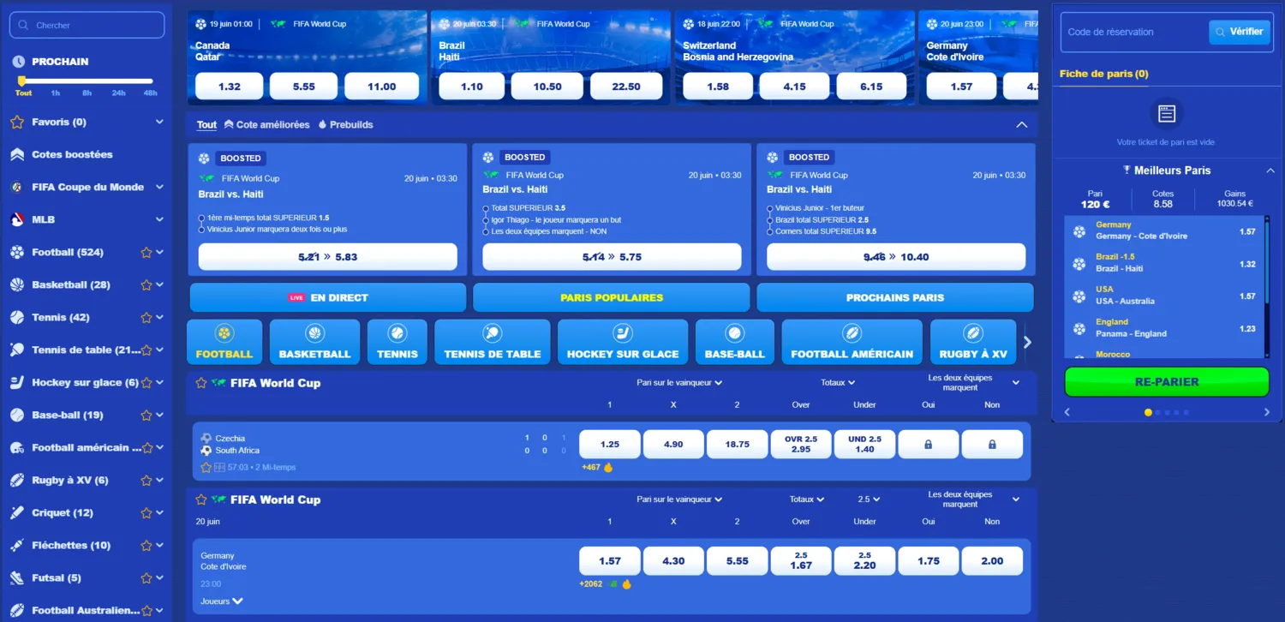Select the Rugby à XV category tile
The height and width of the screenshot is (622, 1285).
click(973, 342)
